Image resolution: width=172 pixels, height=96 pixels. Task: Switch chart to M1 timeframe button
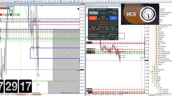pos(116,1)
